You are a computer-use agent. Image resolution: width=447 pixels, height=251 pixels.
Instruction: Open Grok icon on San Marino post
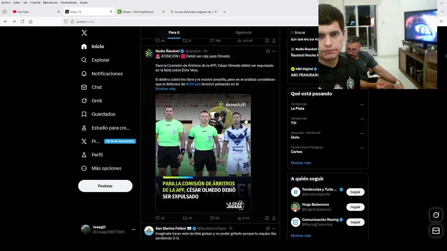(x=268, y=228)
